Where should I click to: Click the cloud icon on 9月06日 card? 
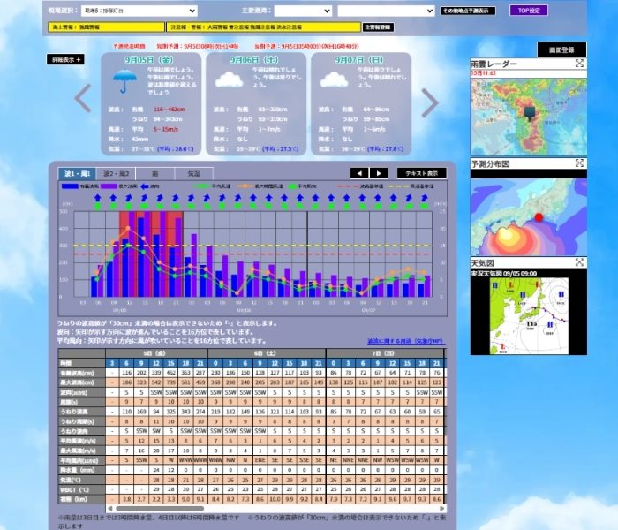230,79
